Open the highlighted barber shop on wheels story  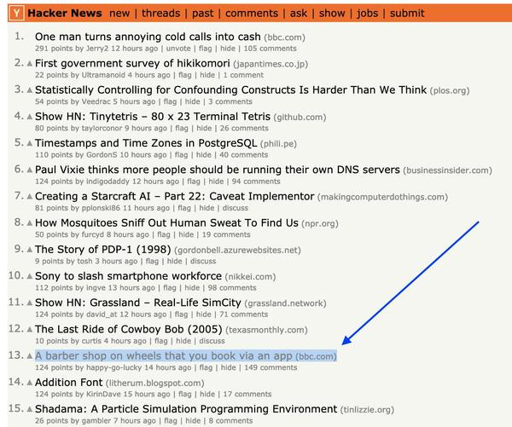tap(163, 356)
